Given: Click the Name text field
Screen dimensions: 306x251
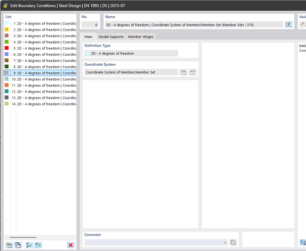Looking at the screenshot, I should coord(193,24).
